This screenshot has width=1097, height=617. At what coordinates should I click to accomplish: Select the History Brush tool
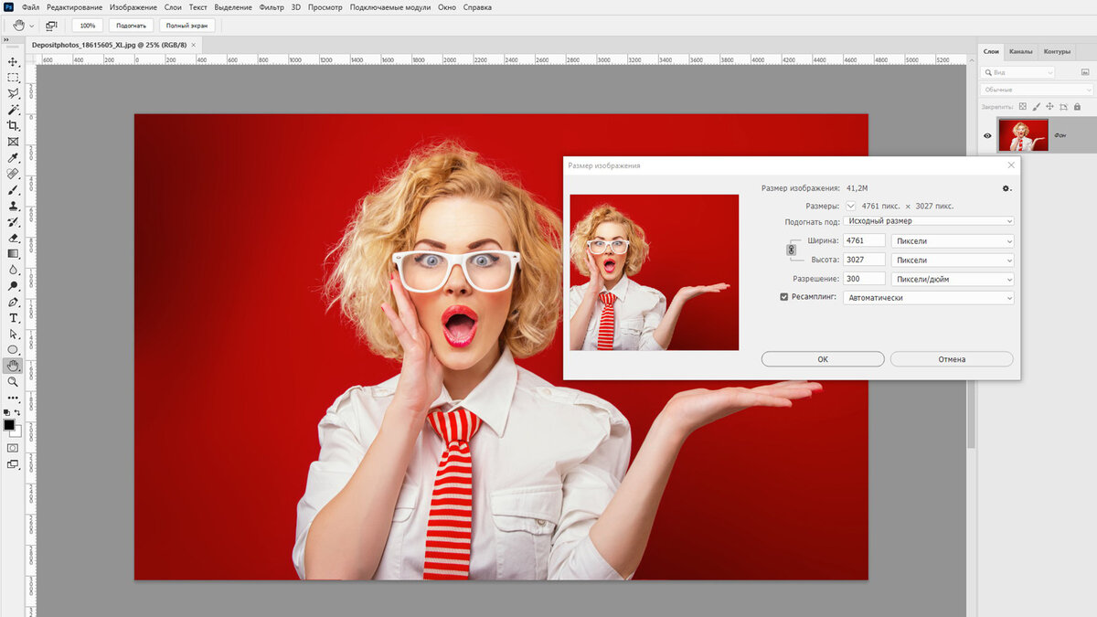point(13,221)
